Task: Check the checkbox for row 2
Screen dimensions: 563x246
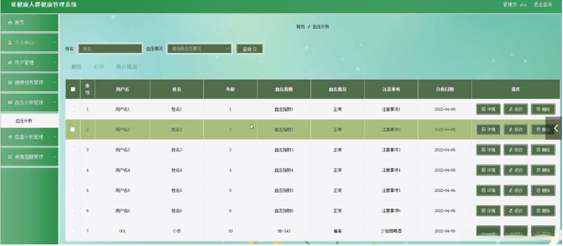Action: point(73,129)
